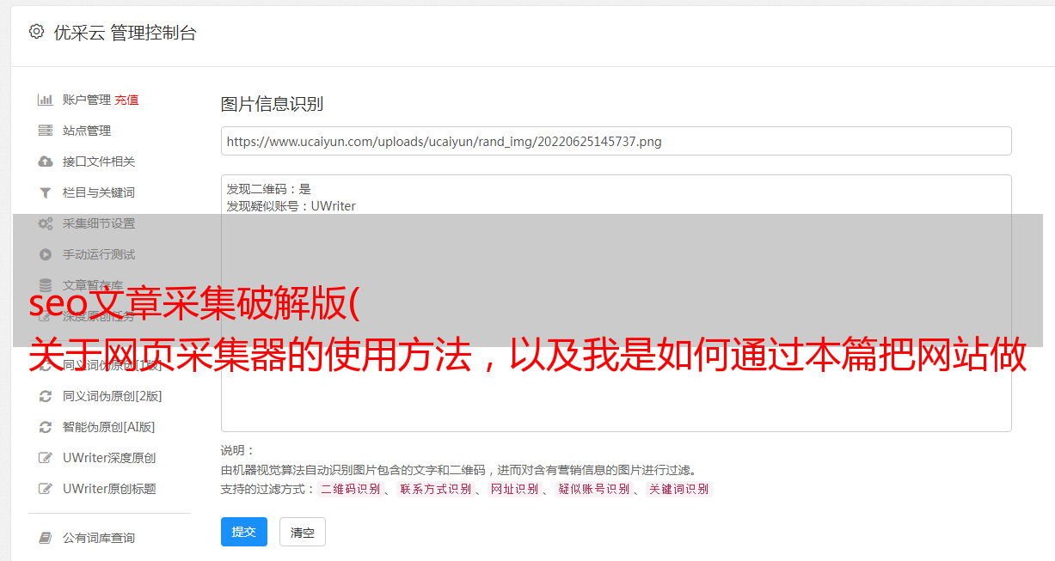Click the 优采云 管理控制台 header title
This screenshot has height=561, width=1055.
125,33
